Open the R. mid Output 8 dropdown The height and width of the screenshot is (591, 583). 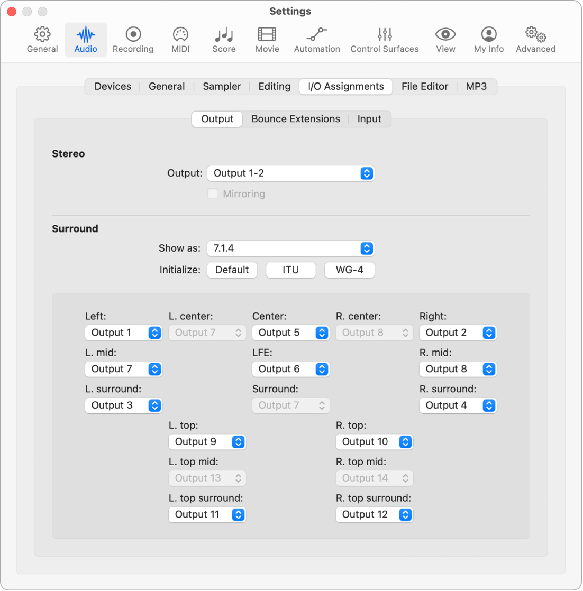(458, 369)
